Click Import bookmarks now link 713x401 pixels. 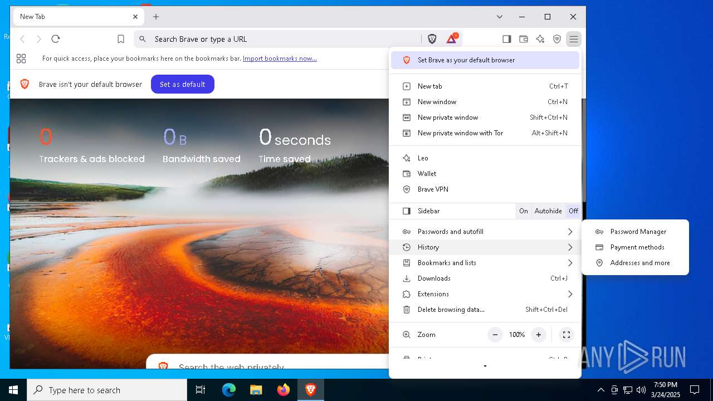coord(280,58)
